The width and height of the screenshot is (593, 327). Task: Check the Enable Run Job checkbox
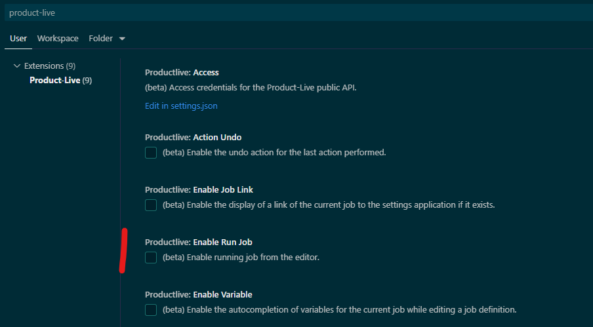(x=151, y=258)
